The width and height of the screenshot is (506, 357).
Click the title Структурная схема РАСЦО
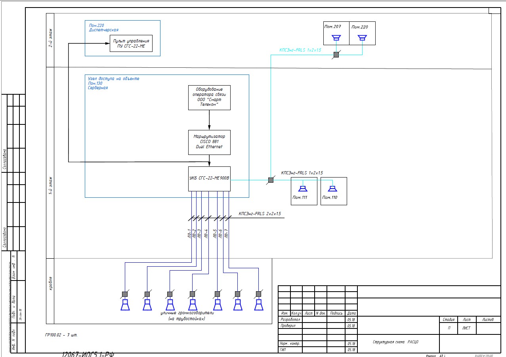[x=395, y=342]
